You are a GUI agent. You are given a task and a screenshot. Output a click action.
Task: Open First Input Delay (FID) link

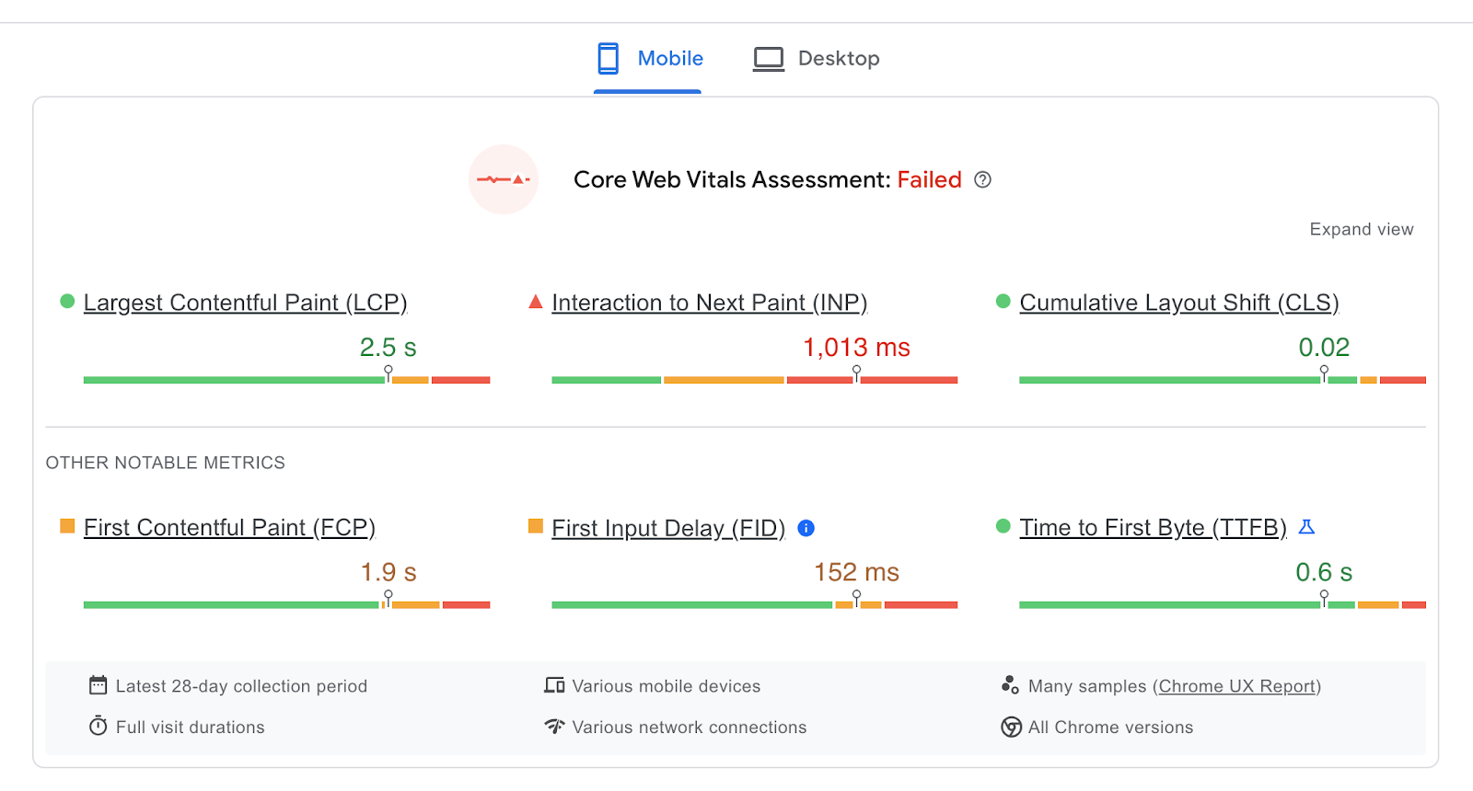pyautogui.click(x=668, y=528)
